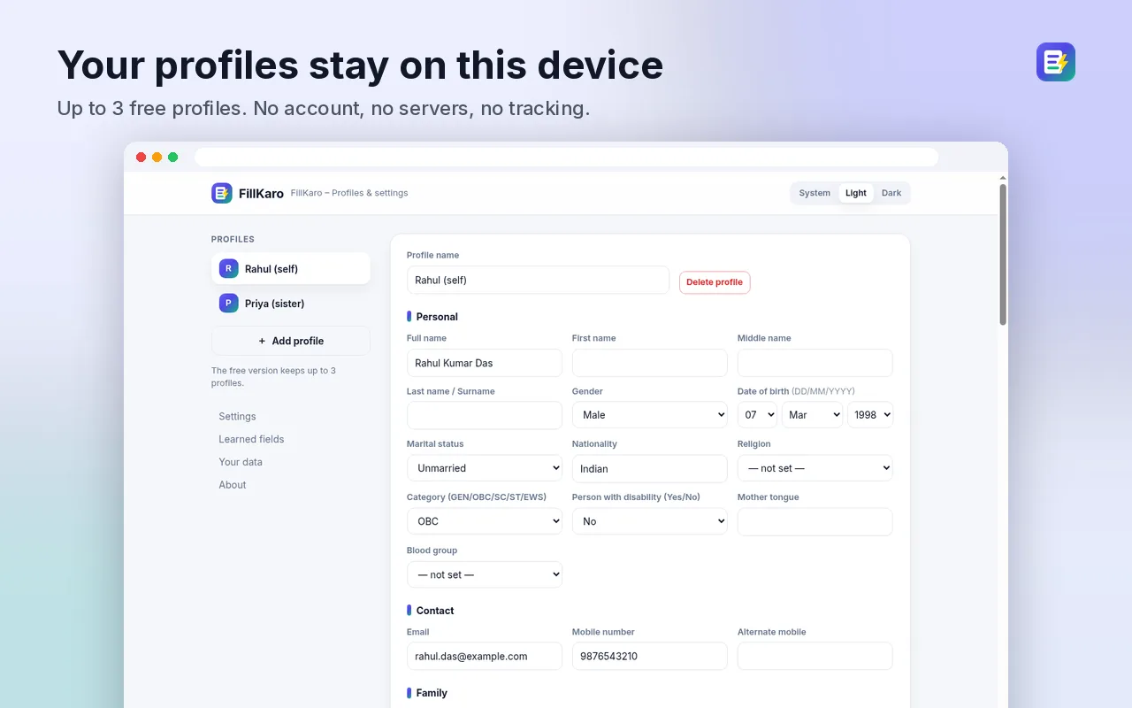This screenshot has width=1132, height=708.
Task: Click the "FillKaro – Profiles & settings" title text
Action: pyautogui.click(x=349, y=193)
